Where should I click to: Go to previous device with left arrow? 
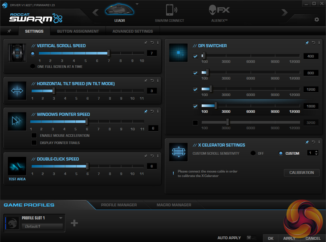coord(96,13)
